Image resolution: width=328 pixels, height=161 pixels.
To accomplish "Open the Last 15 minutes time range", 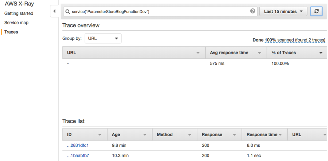I will click(x=283, y=11).
